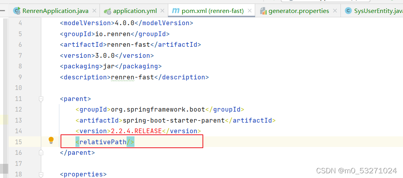403x178 pixels.
Task: Click the jar packaging value
Action: (109, 66)
